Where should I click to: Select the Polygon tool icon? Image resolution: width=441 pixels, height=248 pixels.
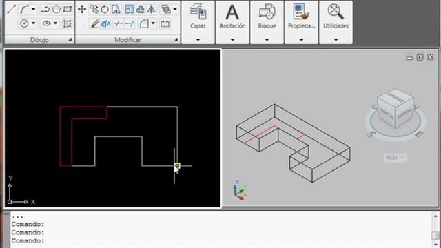point(57,9)
